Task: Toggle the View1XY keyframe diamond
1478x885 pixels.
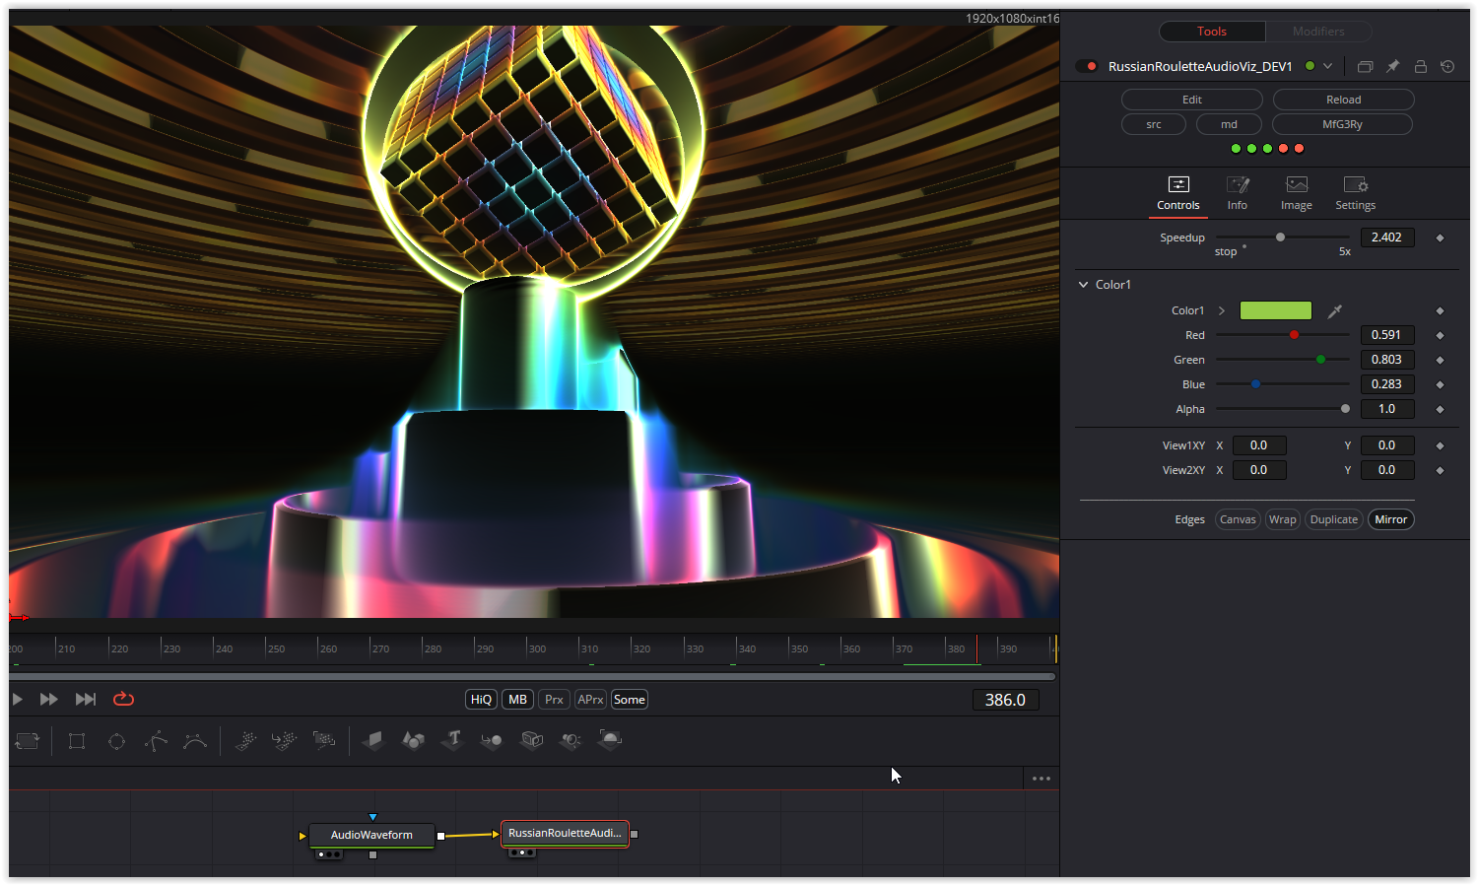Action: pos(1440,445)
